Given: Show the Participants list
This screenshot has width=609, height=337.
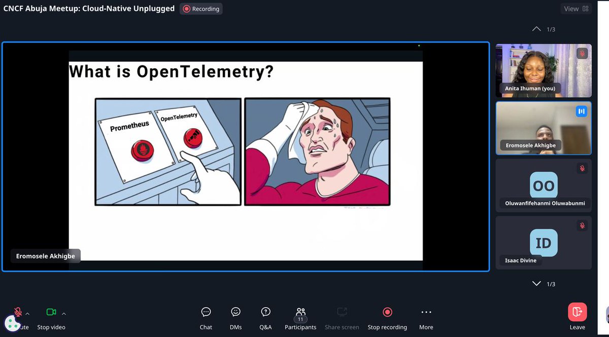Looking at the screenshot, I should (x=300, y=318).
